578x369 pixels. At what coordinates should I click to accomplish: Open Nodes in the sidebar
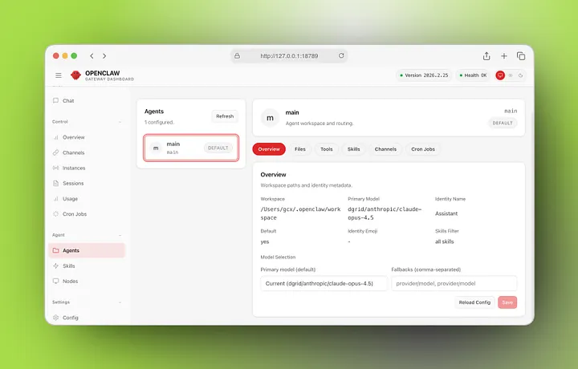tap(70, 281)
